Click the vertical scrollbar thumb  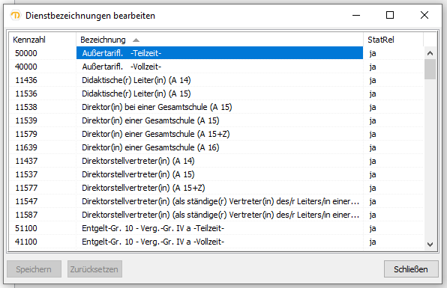430,69
